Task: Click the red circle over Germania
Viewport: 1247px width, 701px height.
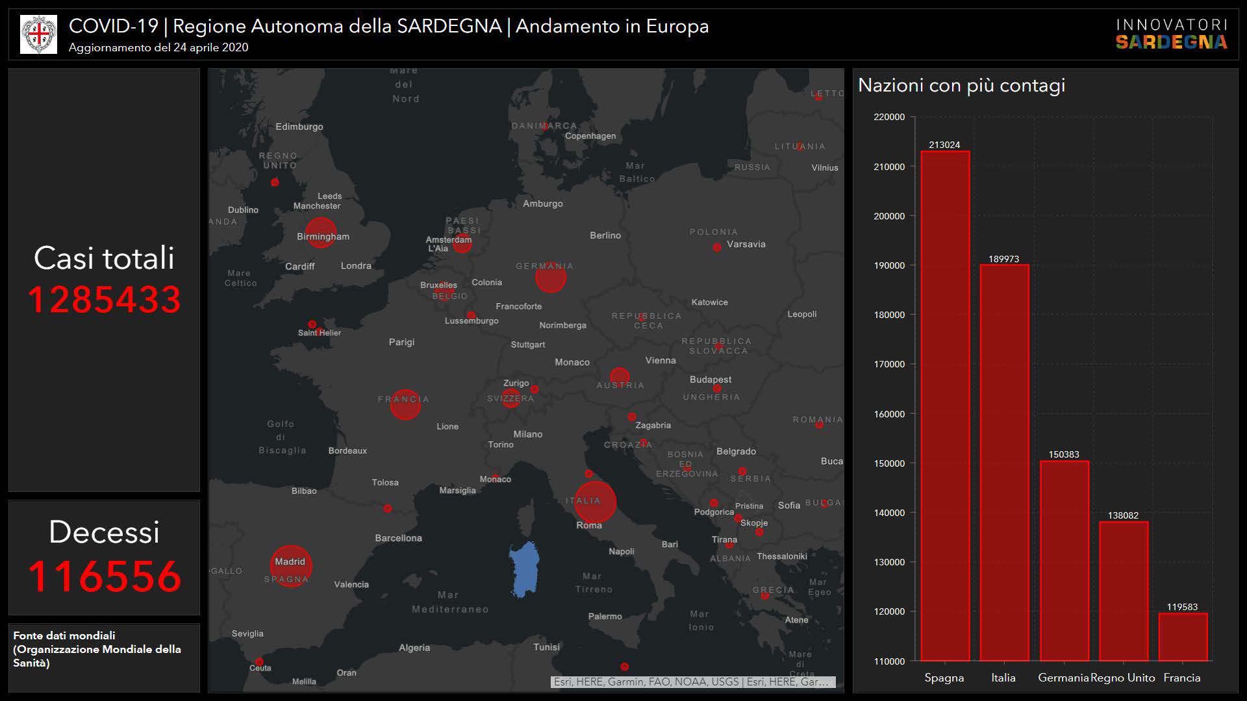Action: pos(550,278)
